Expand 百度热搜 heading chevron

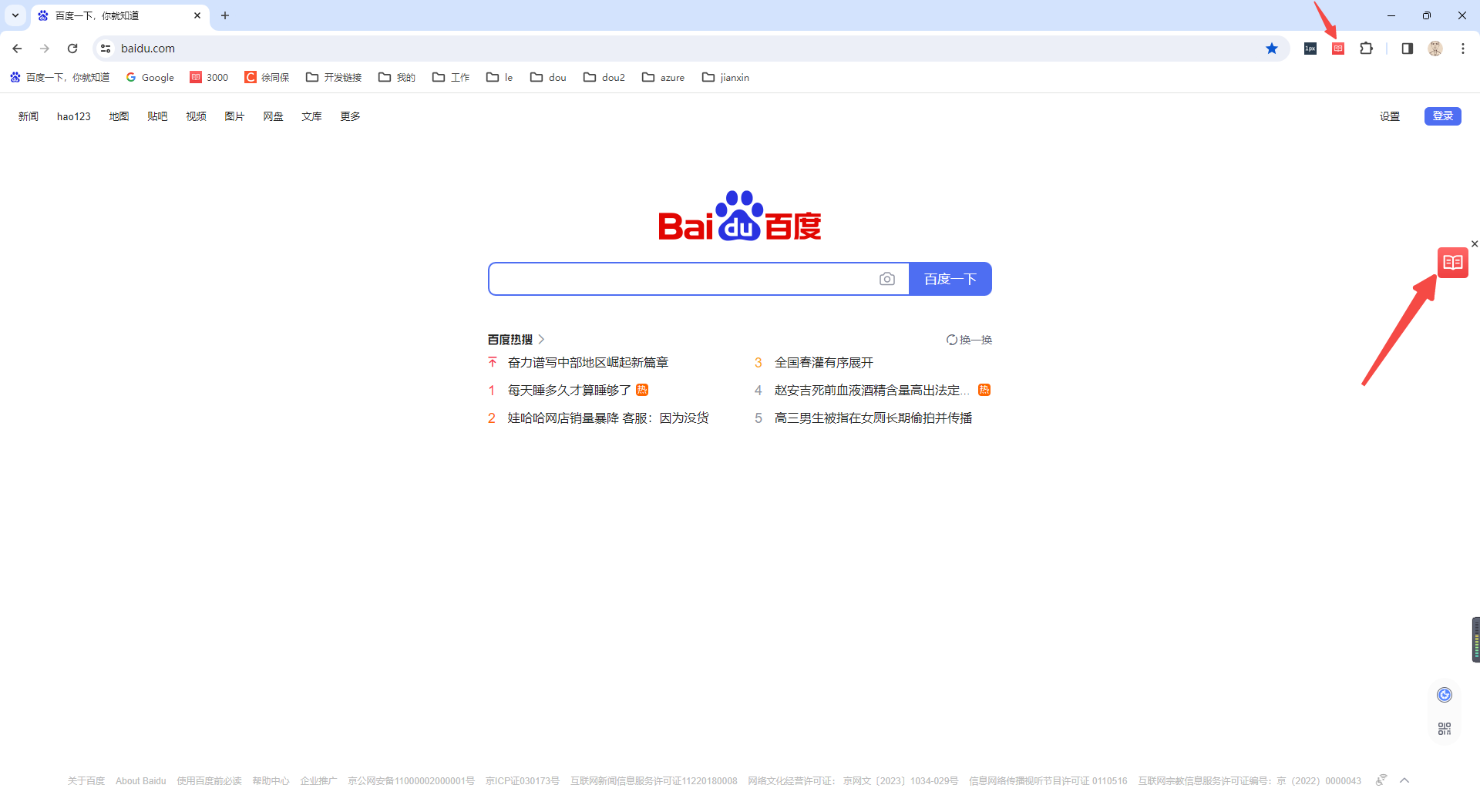click(542, 339)
